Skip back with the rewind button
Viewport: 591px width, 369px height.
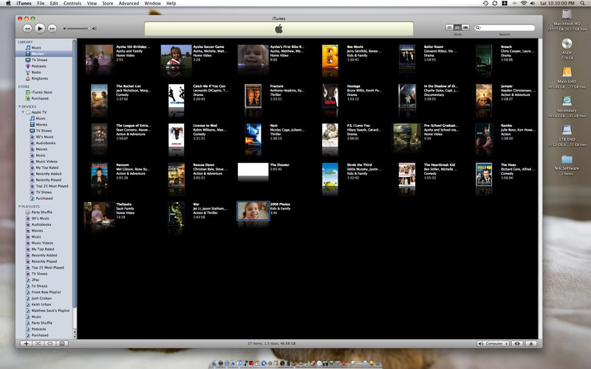pos(27,28)
